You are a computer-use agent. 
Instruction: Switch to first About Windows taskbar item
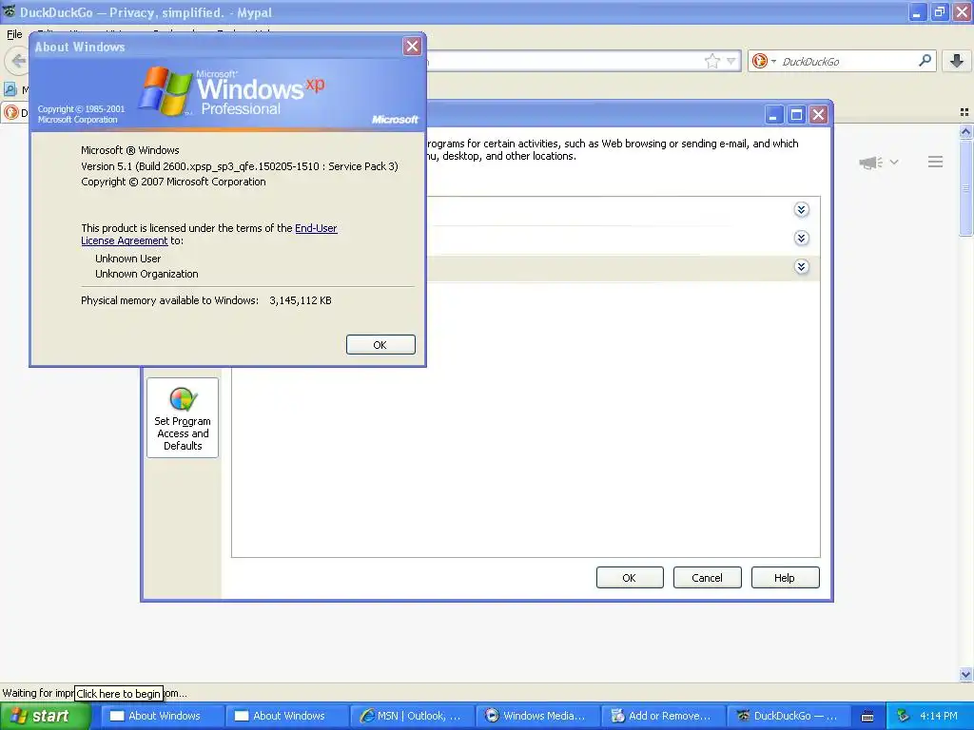(162, 716)
